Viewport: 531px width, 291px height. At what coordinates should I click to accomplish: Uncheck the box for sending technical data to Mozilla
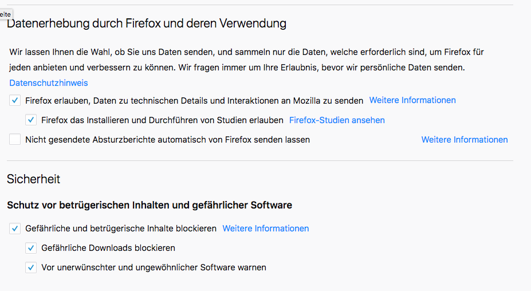[15, 101]
